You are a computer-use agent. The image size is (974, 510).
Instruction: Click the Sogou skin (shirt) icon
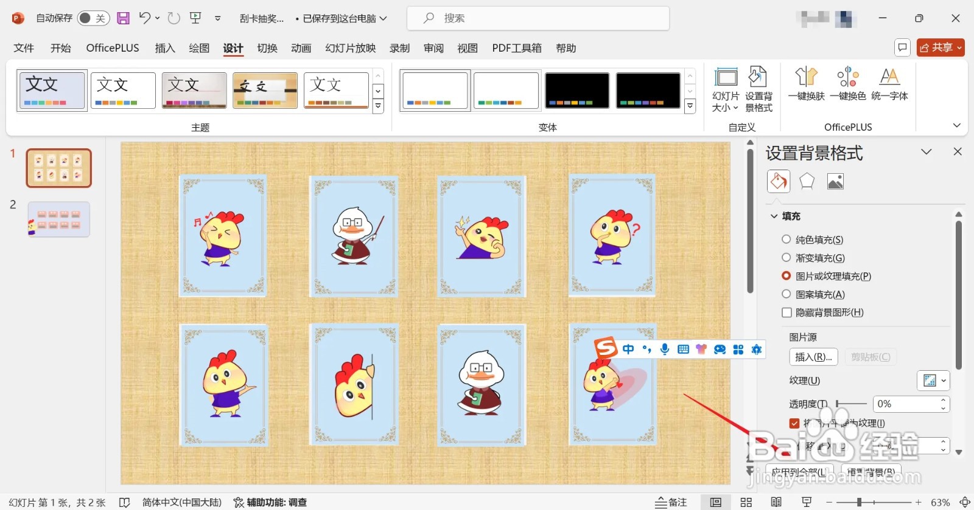(x=701, y=349)
